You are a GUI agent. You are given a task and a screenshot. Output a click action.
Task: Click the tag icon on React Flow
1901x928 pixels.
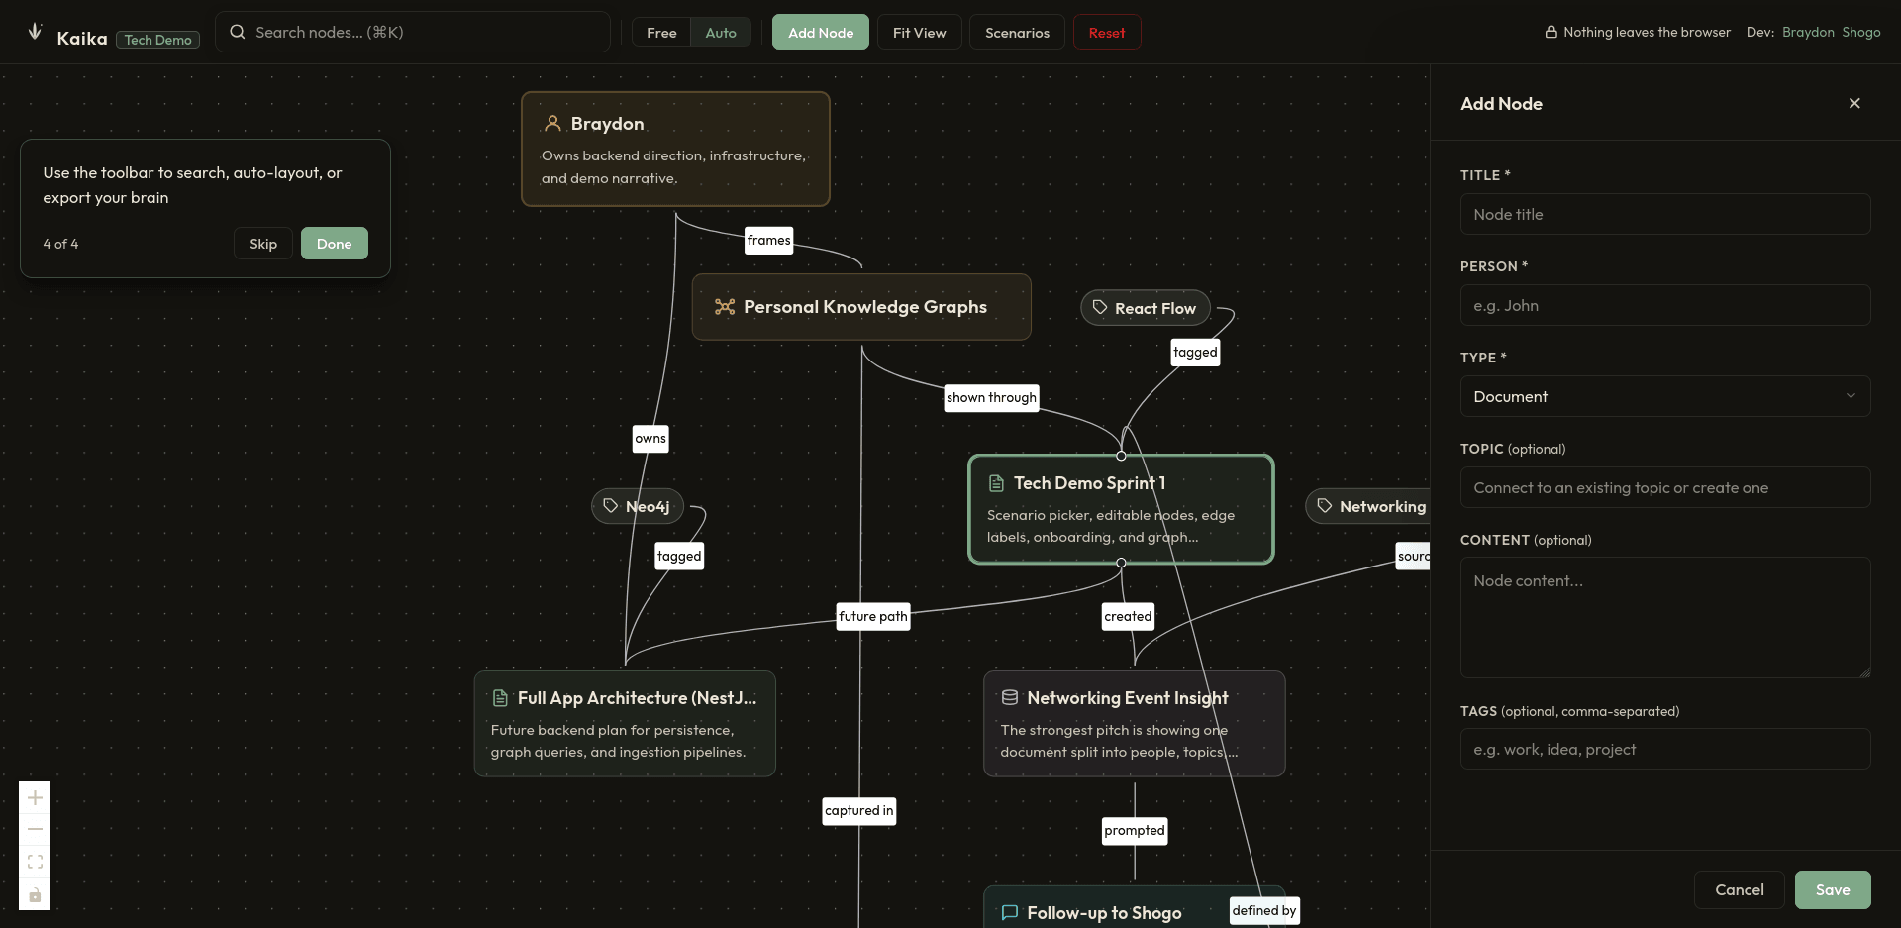(1100, 308)
